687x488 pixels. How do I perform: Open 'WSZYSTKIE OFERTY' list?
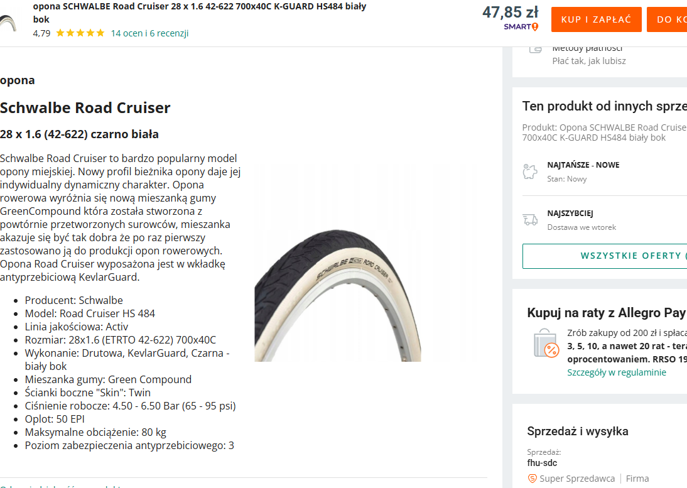point(605,256)
